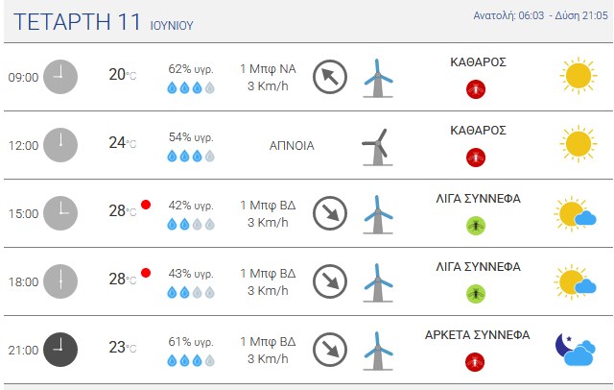Click the ΑΠΝΟΙΑ wind label at 12:00
The height and width of the screenshot is (390, 614).
[x=292, y=146]
